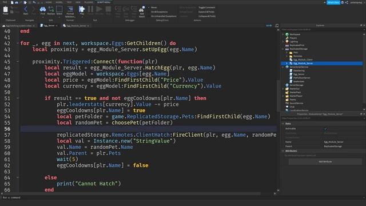Click the Teams icon in Explorer
Screen dimensions: 366x206
tap(287, 100)
